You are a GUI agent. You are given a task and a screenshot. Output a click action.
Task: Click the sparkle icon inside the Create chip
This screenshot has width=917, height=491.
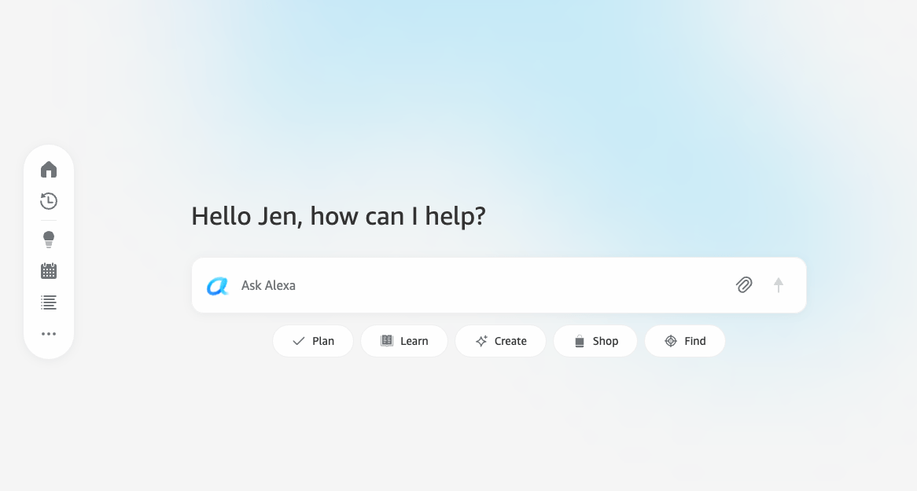click(481, 340)
